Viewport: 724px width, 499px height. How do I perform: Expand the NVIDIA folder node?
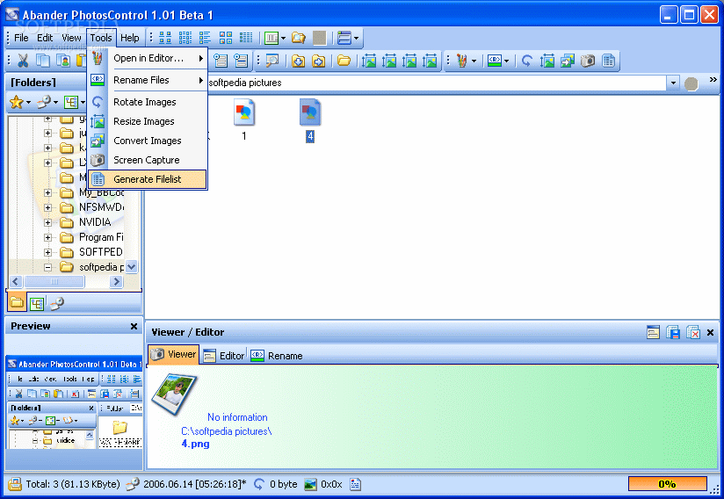(47, 222)
